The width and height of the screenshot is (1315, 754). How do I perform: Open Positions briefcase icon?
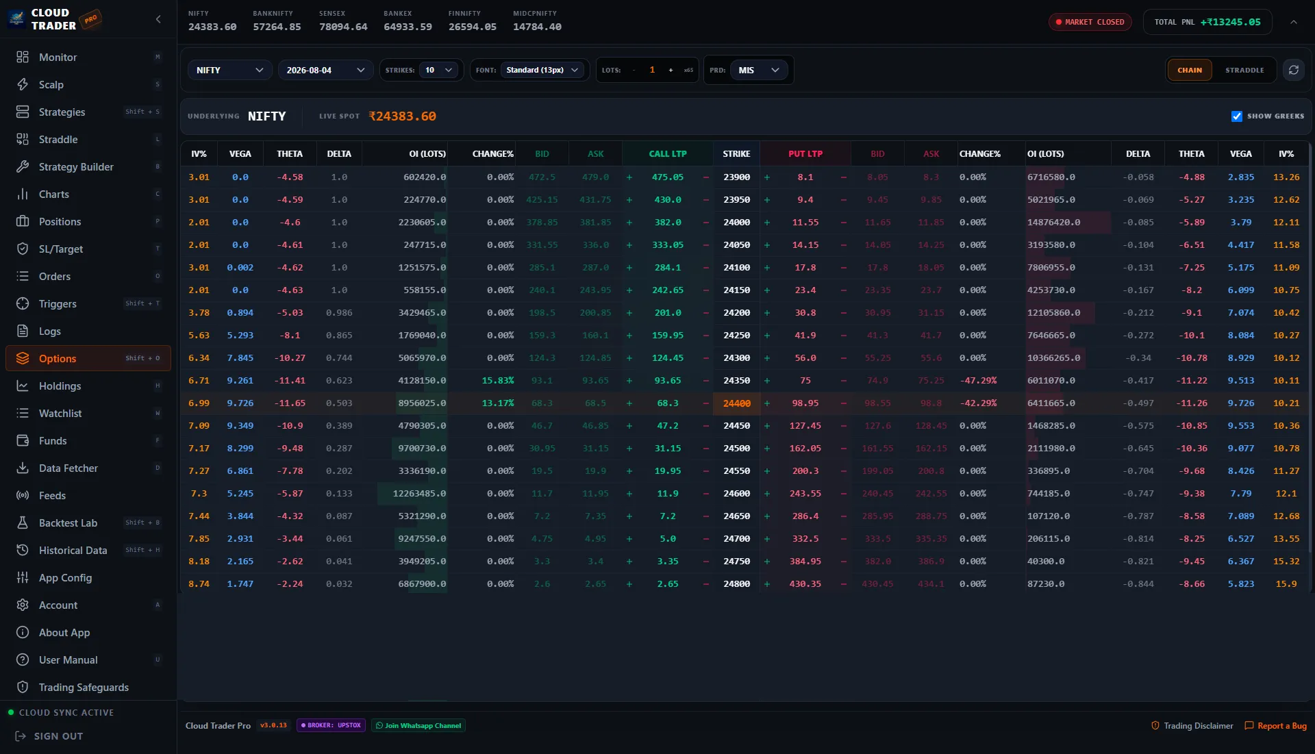click(23, 221)
